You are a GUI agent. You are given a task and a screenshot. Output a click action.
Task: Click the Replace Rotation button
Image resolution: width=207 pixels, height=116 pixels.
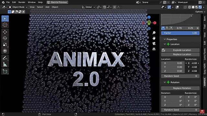click(180, 88)
